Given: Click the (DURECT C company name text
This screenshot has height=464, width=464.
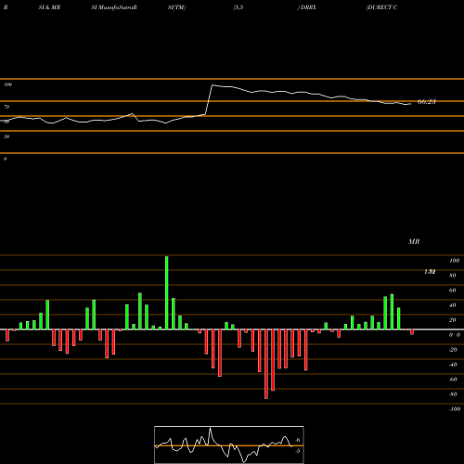Looking at the screenshot, I should tap(381, 7).
